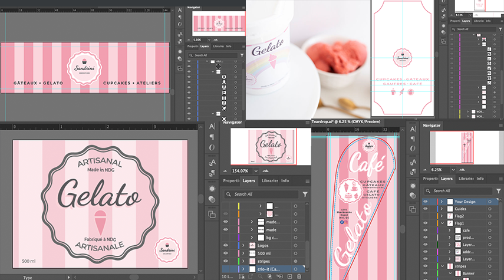
Task: Open Character panel icon in Teardrop window
Action: pyautogui.click(x=413, y=129)
